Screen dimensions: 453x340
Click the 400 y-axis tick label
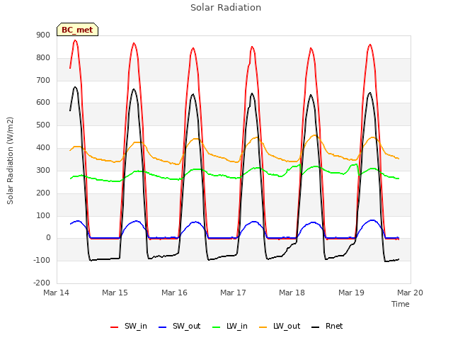(43, 148)
